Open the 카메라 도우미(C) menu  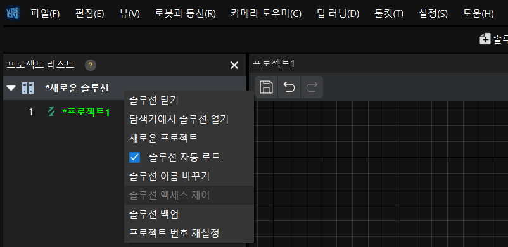click(266, 14)
